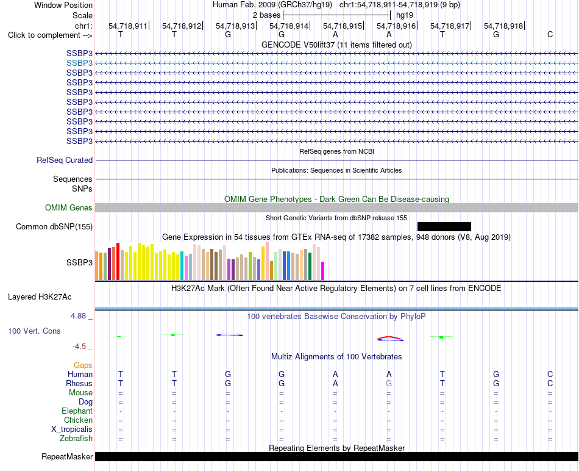This screenshot has height=471, width=579.
Task: Click the red-blue PhyloP conservation peak
Action: 390,338
